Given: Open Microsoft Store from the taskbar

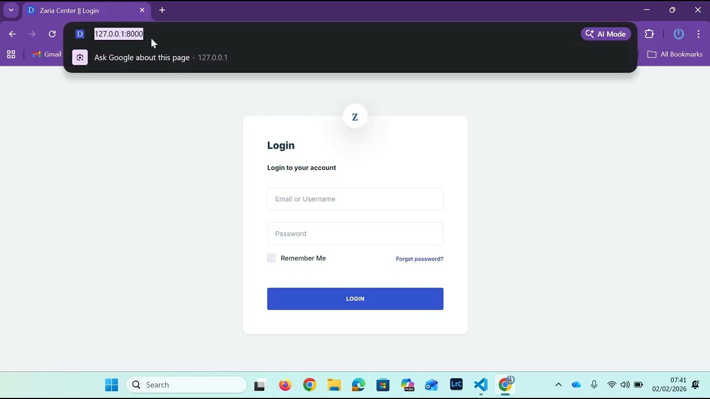Looking at the screenshot, I should 383,385.
